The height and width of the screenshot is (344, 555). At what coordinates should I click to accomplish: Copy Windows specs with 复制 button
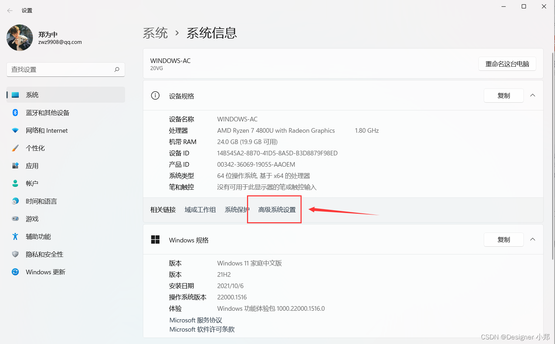pos(504,240)
